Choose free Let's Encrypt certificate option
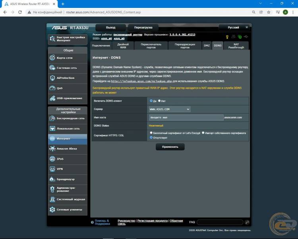The image size is (298, 239). coord(151,133)
